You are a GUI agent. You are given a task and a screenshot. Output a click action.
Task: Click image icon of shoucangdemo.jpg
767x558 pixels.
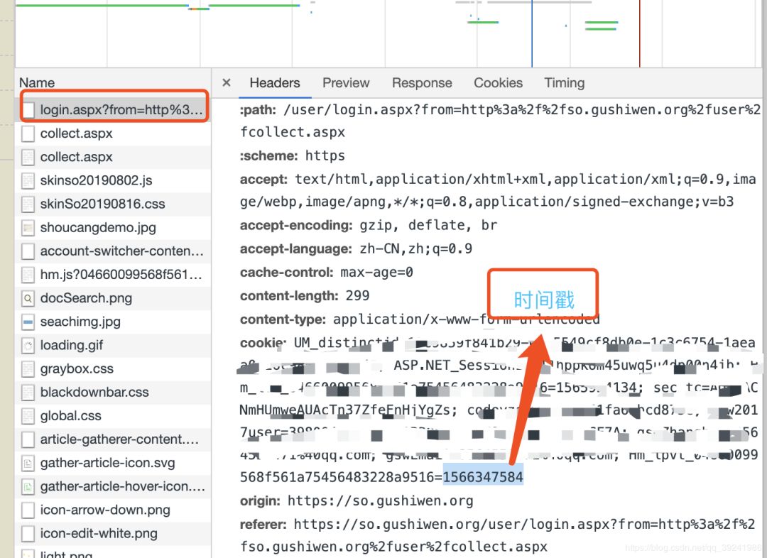tap(28, 227)
